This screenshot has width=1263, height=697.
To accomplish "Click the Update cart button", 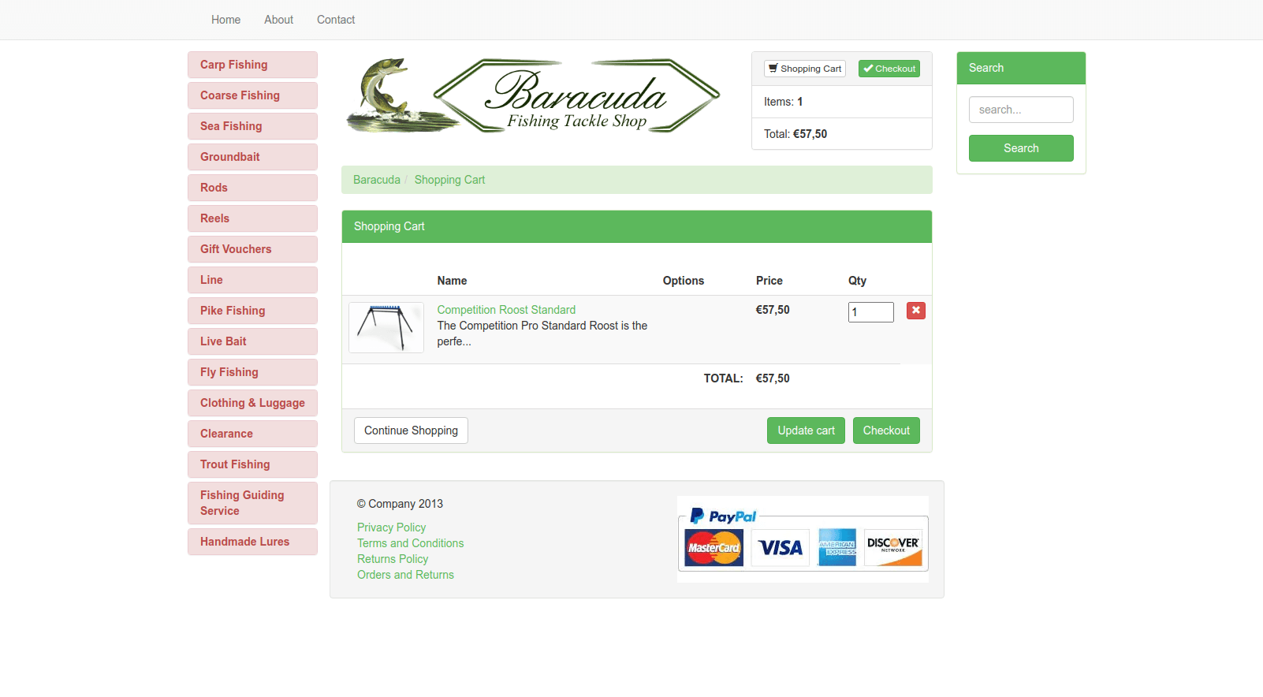I will coord(806,430).
